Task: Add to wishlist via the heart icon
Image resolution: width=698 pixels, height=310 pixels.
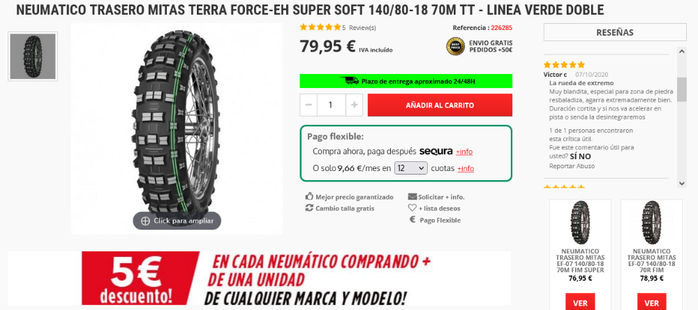Action: (413, 208)
